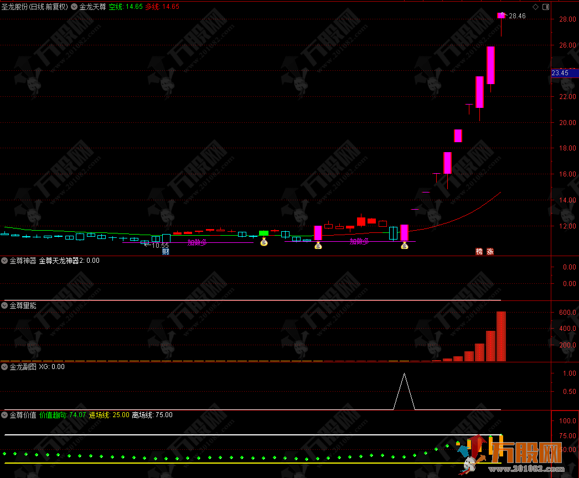Click the 空线: 14.65 readout
Image resolution: width=579 pixels, height=478 pixels.
coord(126,7)
